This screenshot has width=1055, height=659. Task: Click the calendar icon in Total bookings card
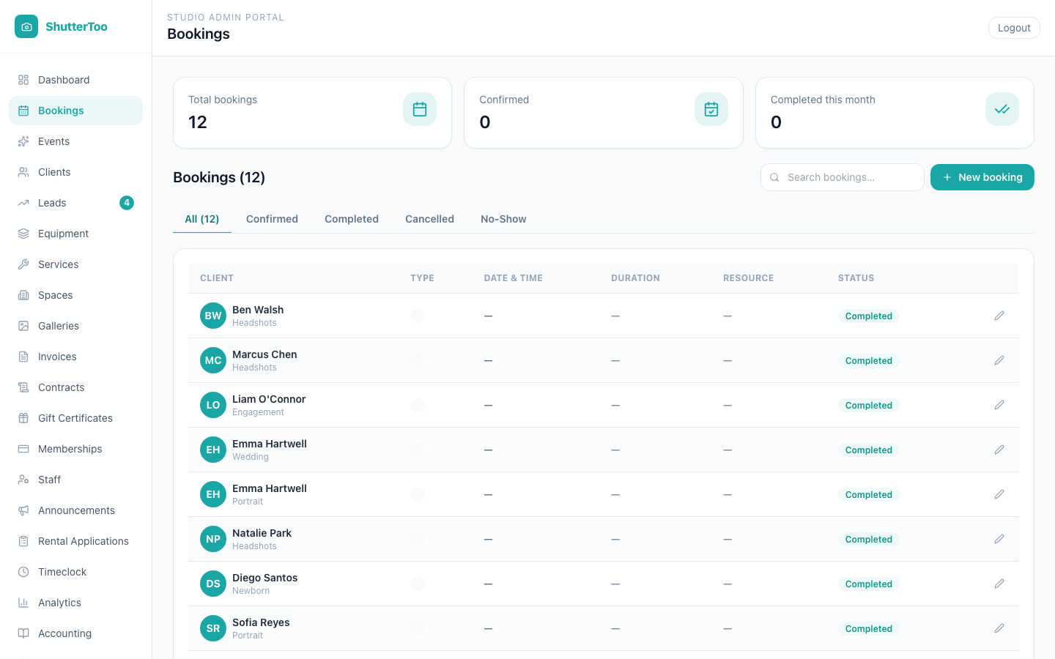tap(420, 109)
